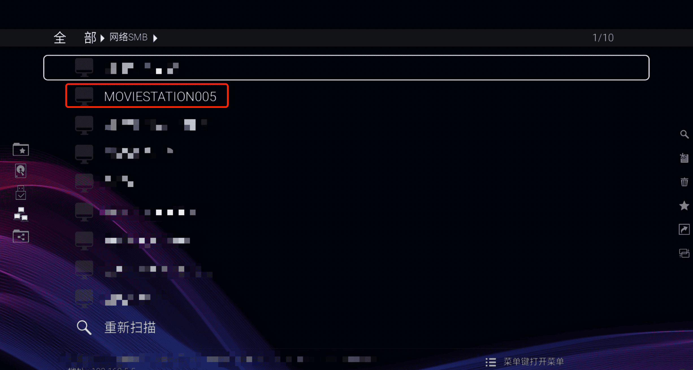
Task: Click the rescan magnifier icon
Action: tap(84, 328)
